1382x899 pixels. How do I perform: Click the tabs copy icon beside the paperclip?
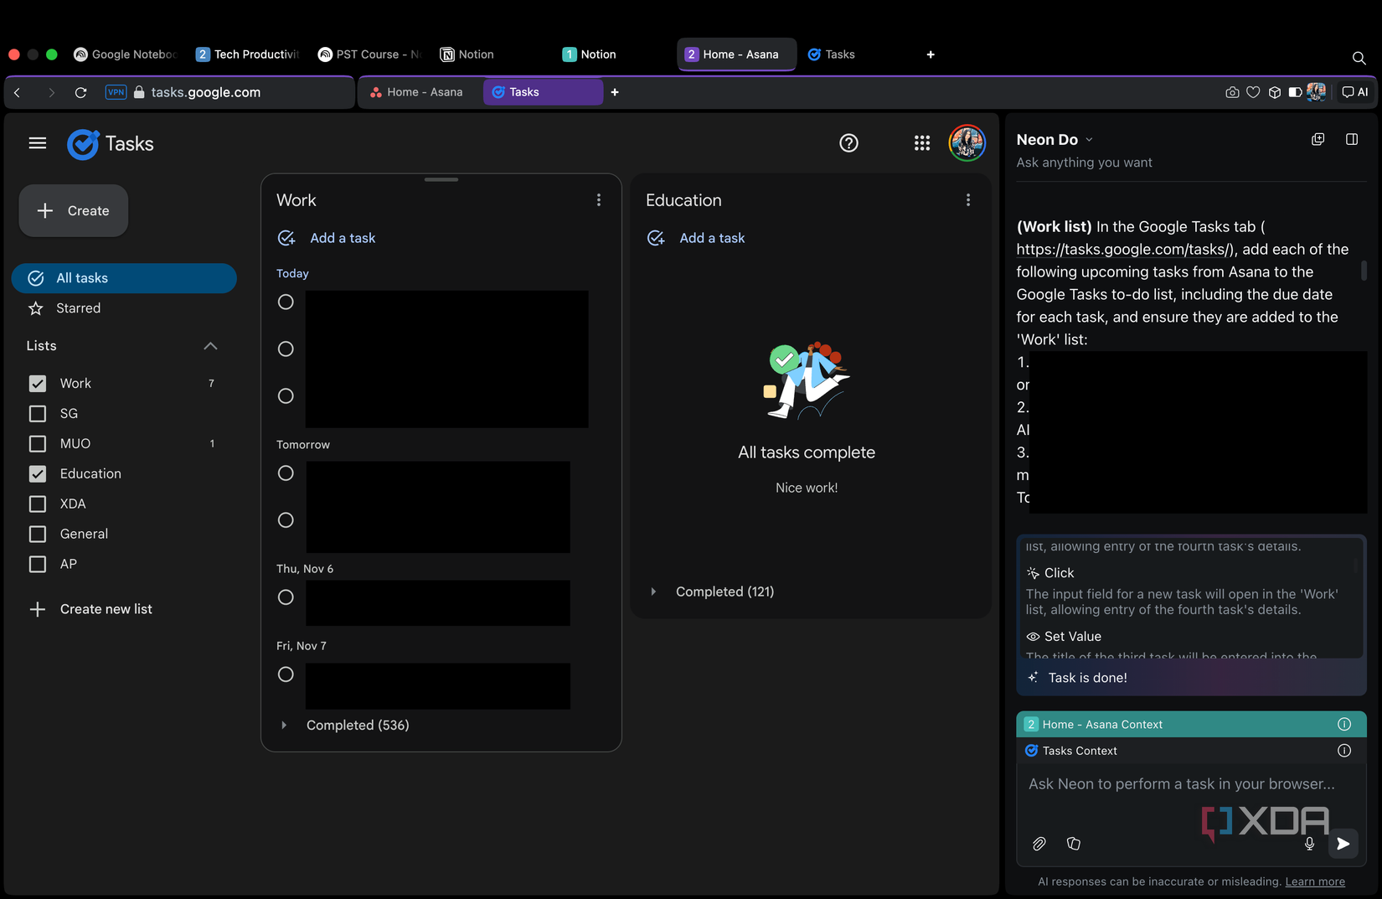click(1074, 844)
